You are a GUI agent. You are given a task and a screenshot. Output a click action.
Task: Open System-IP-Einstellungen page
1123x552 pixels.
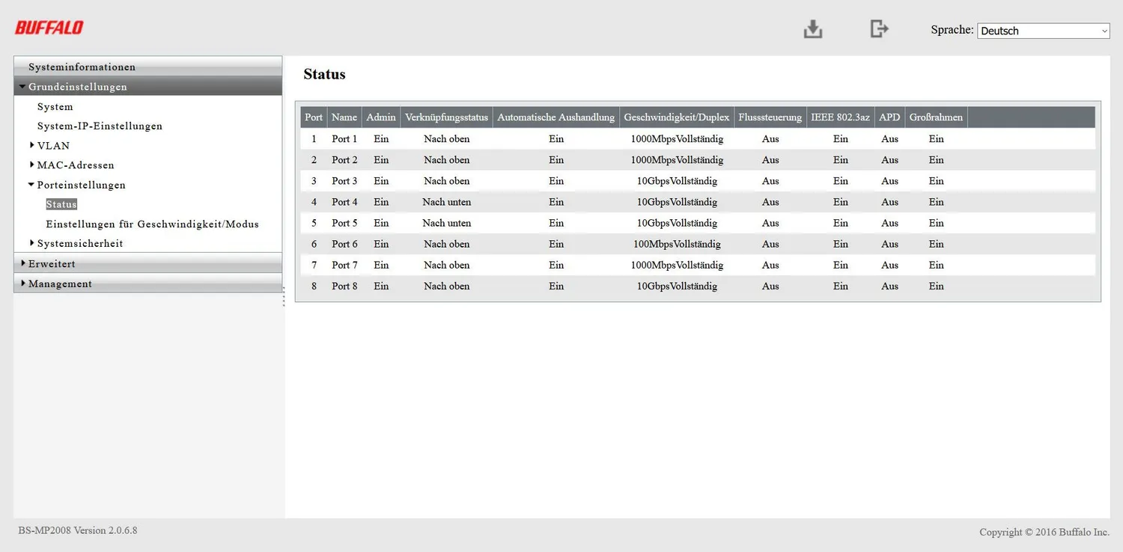(100, 126)
